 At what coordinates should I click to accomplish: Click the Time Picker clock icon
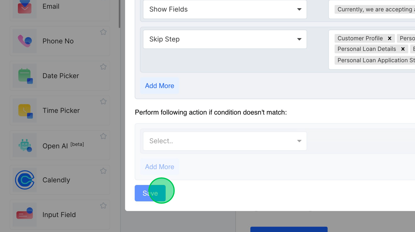24,111
